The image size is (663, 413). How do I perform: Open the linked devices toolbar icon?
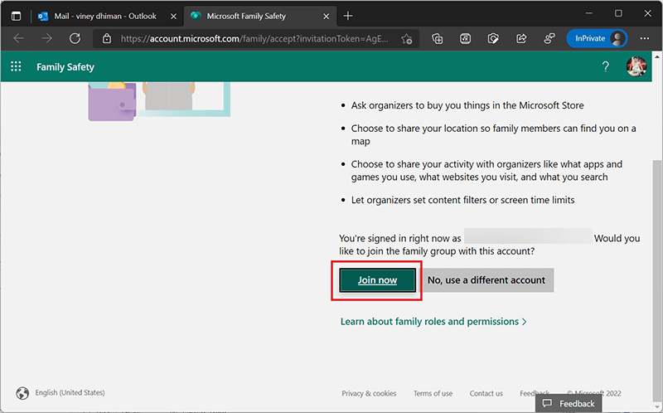(x=549, y=39)
